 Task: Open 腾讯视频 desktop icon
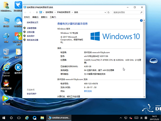[x=6, y=99]
